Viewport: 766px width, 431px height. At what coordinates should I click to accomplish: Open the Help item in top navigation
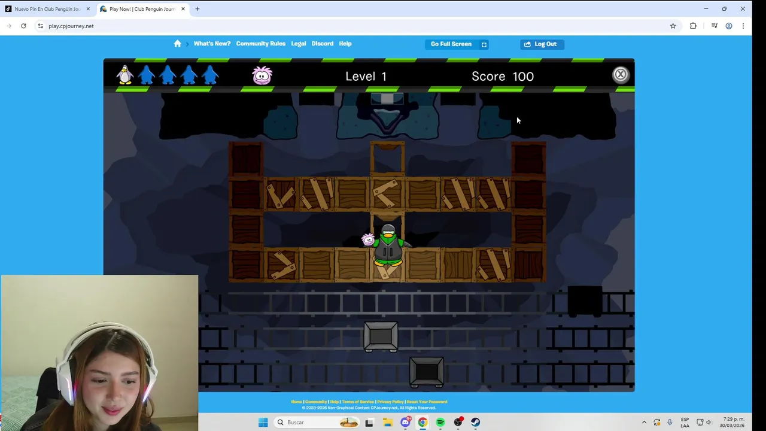[x=345, y=44]
